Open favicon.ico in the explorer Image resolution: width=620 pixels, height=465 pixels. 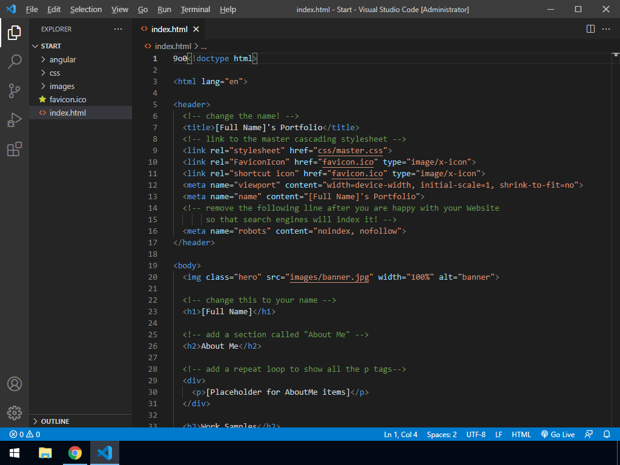(x=68, y=99)
